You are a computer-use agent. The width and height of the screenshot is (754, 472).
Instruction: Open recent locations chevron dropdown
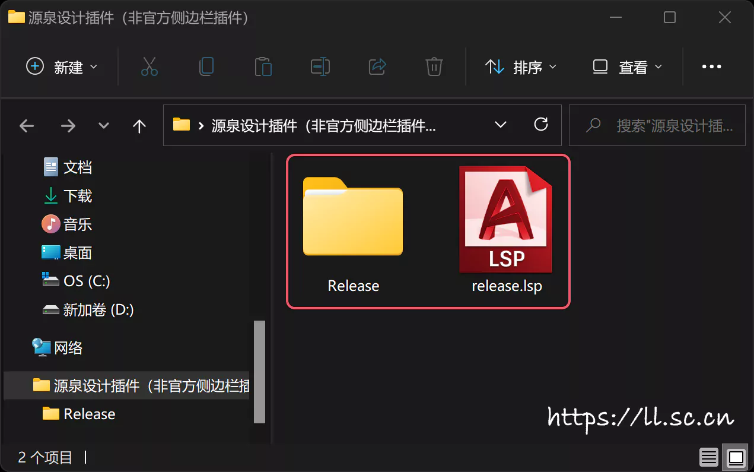coord(104,126)
